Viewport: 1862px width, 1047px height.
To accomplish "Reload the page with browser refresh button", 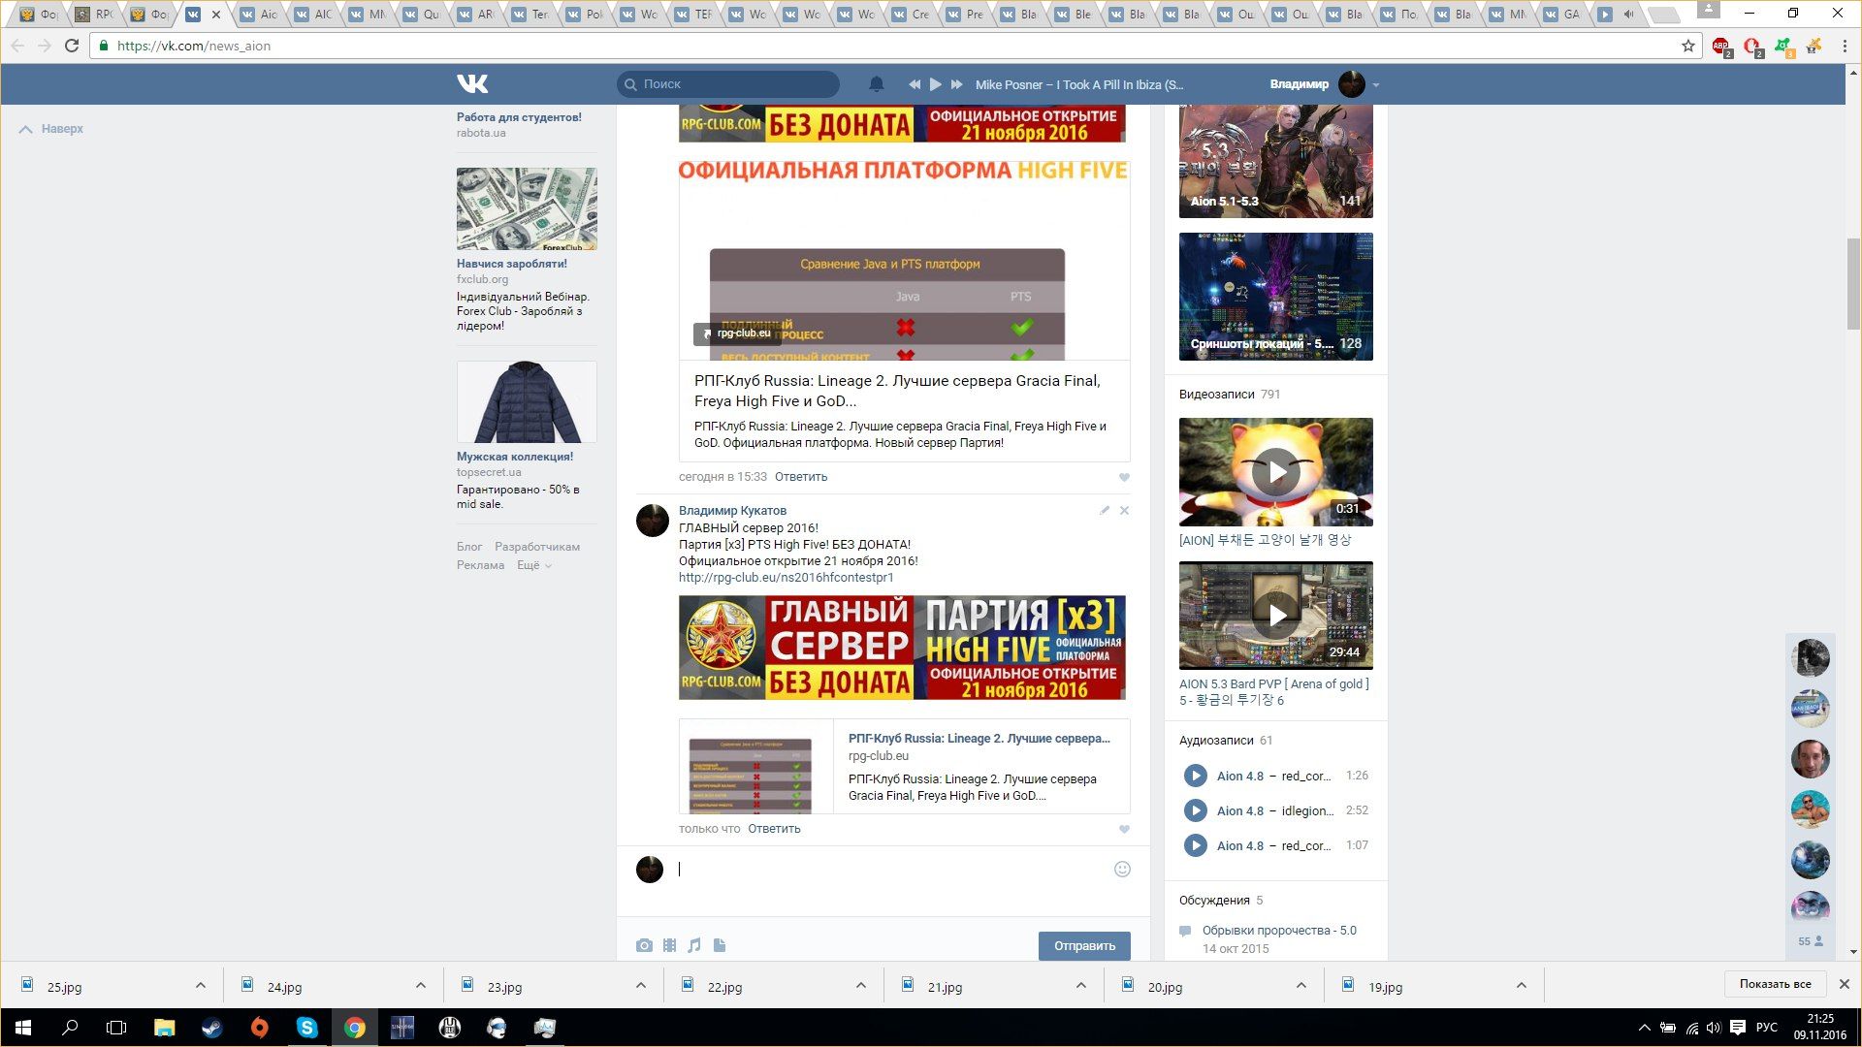I will pyautogui.click(x=72, y=46).
